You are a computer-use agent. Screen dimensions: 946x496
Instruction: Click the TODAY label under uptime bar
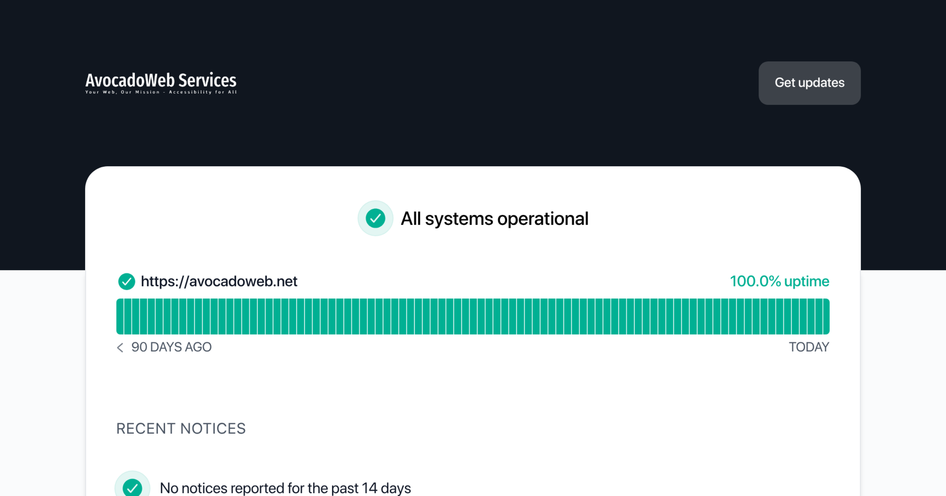[x=809, y=347]
